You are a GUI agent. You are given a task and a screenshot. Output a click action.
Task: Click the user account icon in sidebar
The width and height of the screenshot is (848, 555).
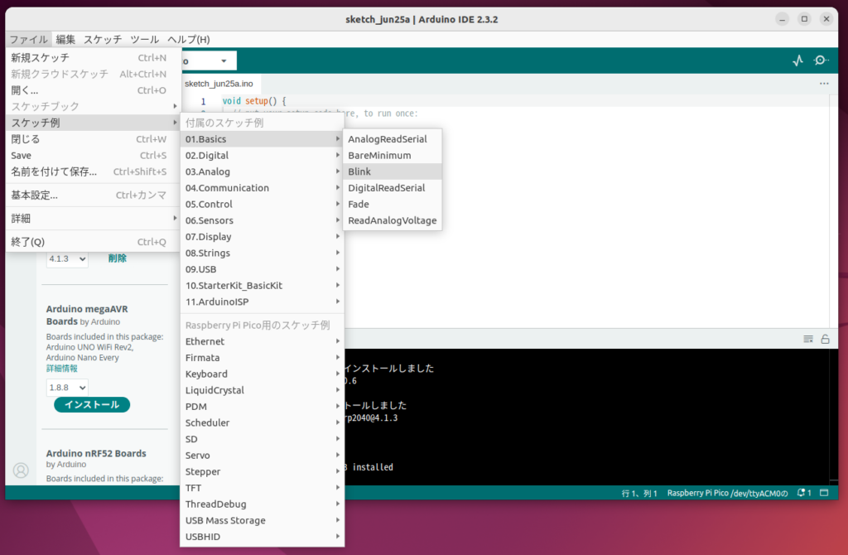(21, 470)
